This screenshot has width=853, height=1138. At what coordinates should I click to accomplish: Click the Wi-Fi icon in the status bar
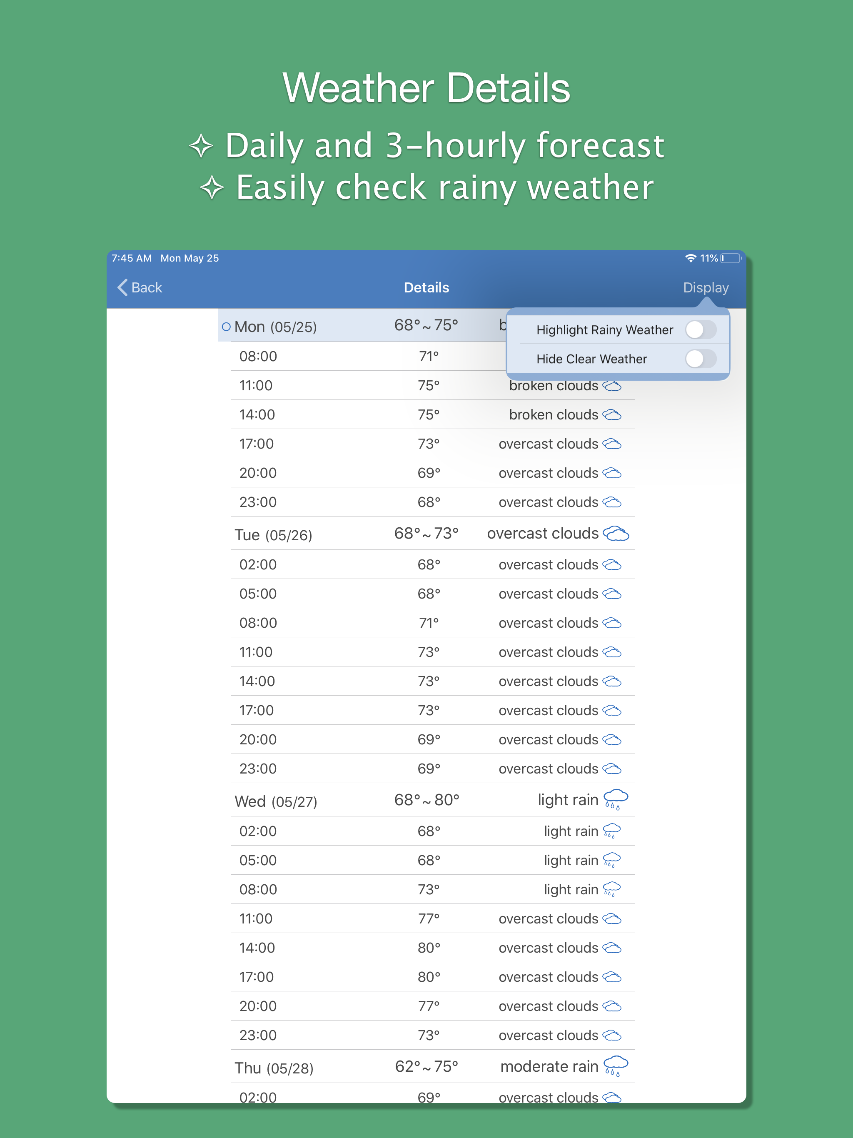[x=691, y=258]
